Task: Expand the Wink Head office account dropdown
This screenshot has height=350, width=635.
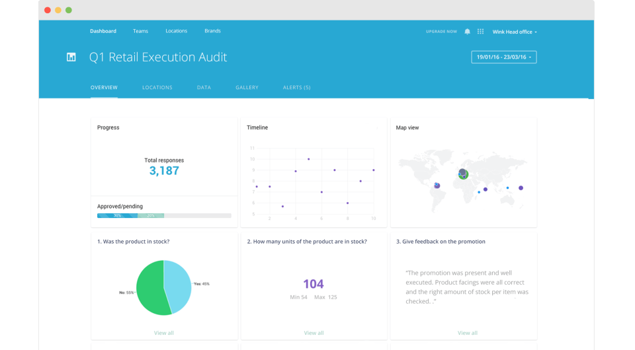Action: [515, 32]
